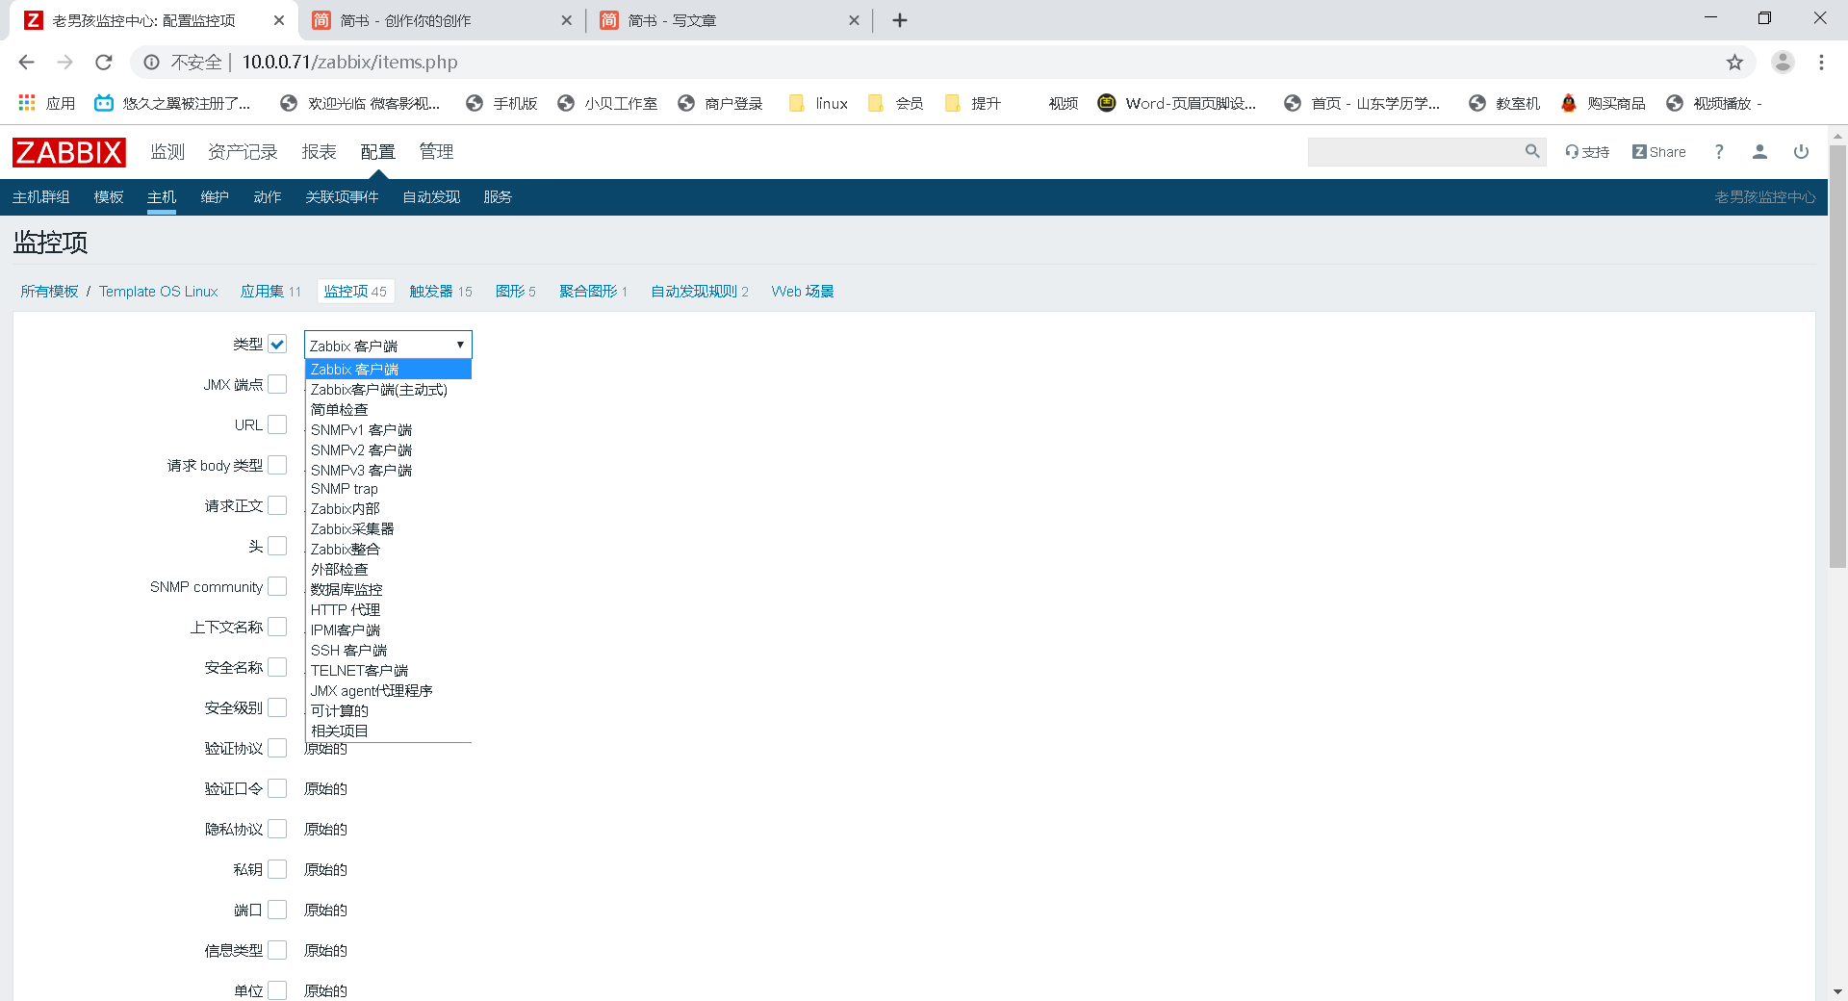Image resolution: width=1848 pixels, height=1001 pixels.
Task: Check the URL checkbox
Action: coord(277,424)
